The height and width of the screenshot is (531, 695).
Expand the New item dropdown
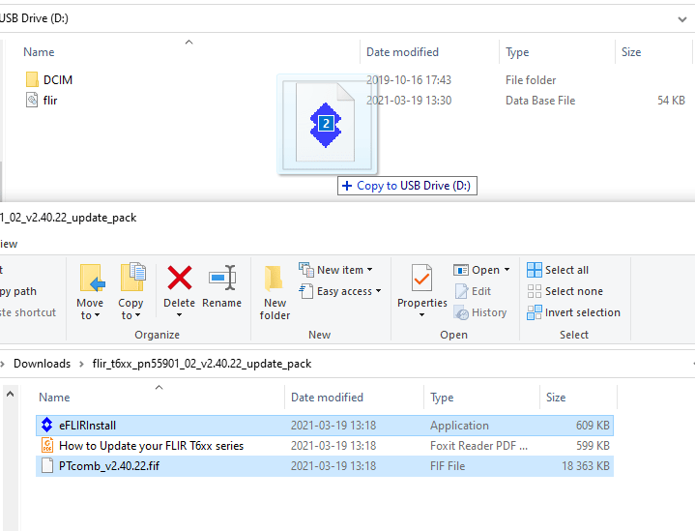[x=369, y=271]
